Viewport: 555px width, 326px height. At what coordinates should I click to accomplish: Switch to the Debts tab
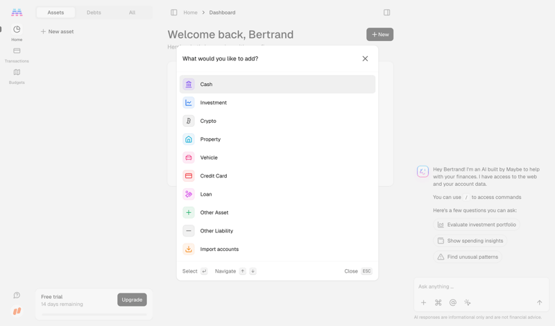click(94, 12)
